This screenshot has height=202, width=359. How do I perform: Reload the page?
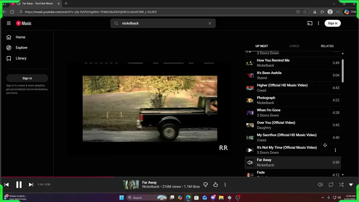pos(12,12)
